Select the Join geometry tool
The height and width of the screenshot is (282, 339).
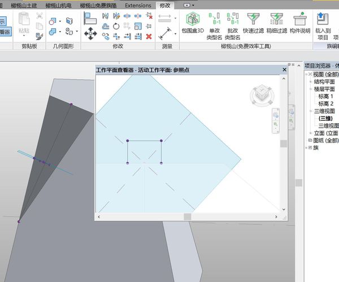53,32
